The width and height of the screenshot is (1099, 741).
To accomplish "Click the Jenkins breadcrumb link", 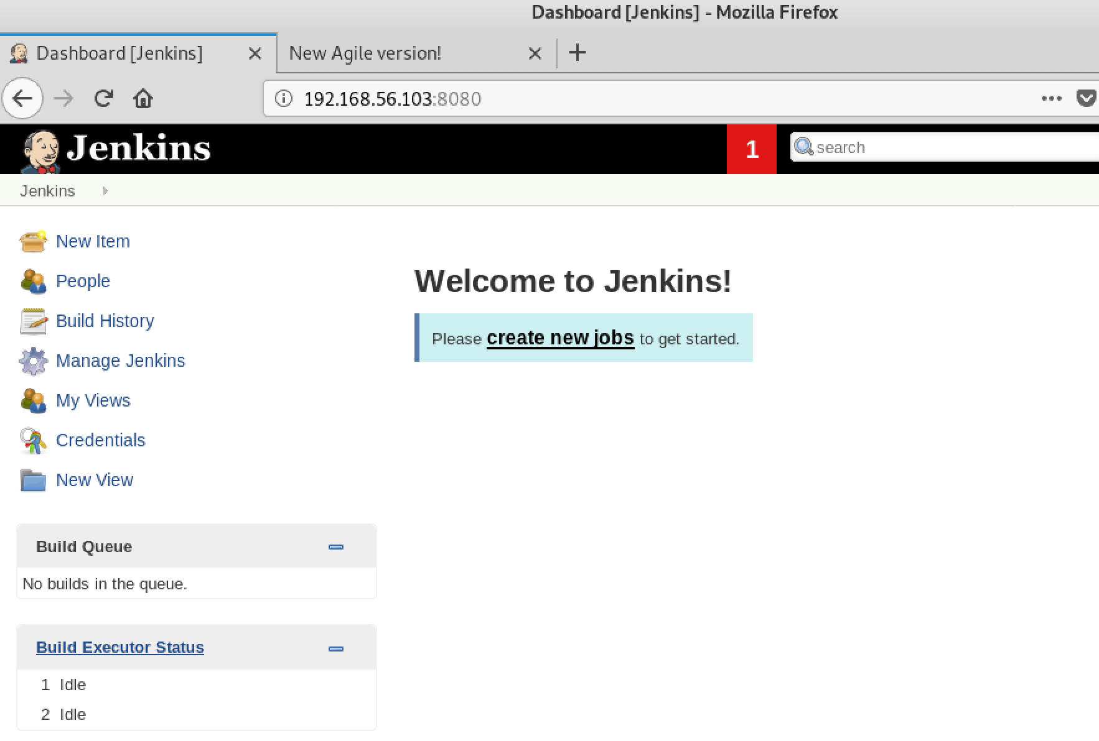I will pyautogui.click(x=47, y=191).
